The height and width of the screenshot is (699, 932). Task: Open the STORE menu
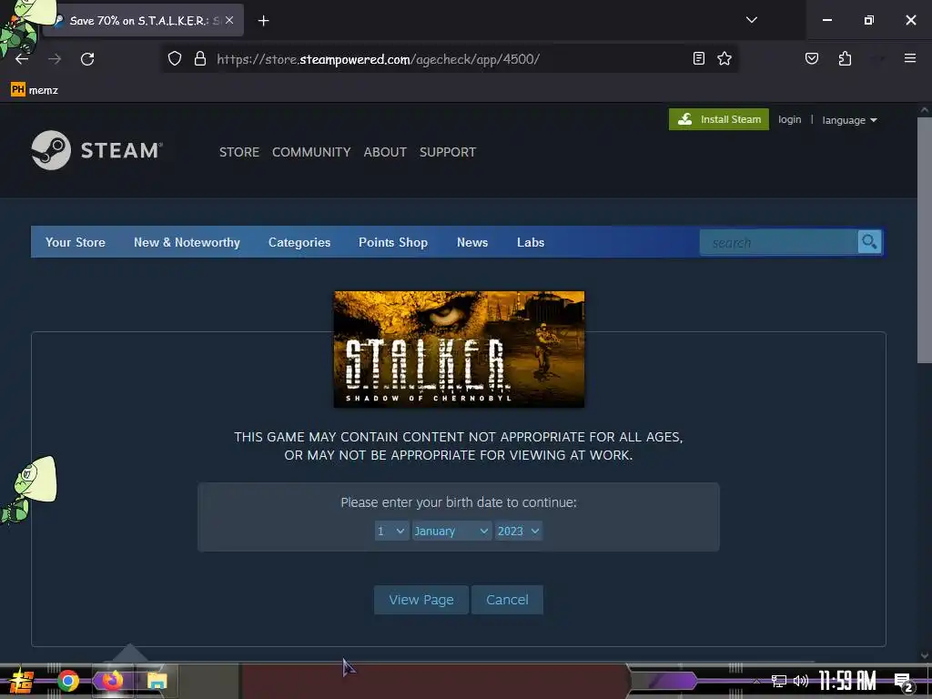(239, 152)
